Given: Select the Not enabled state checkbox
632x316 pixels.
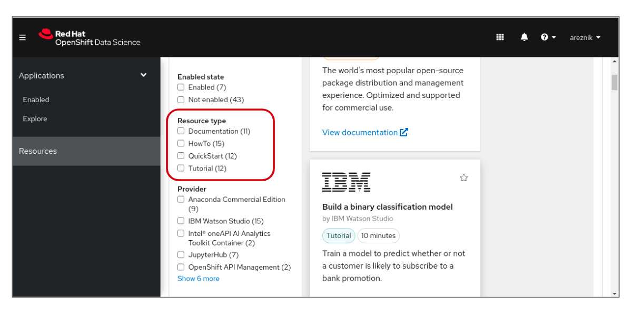Looking at the screenshot, I should click(181, 100).
